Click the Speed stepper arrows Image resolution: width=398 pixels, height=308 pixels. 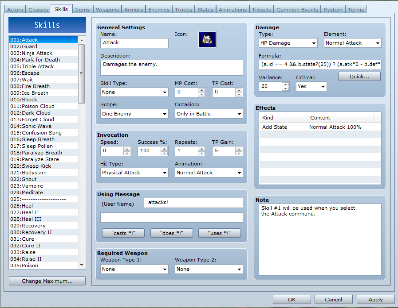[x=127, y=151]
